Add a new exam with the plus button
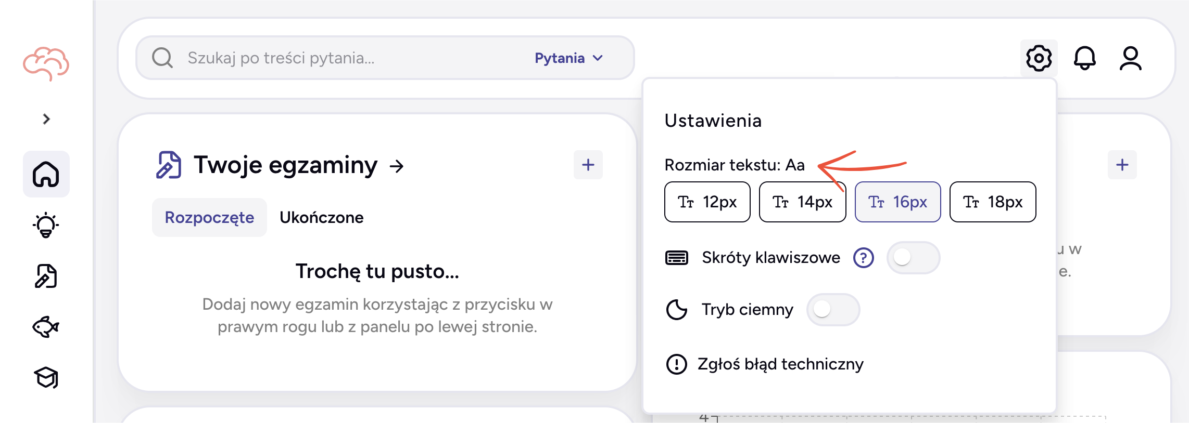Screen dimensions: 1189x423 (588, 165)
